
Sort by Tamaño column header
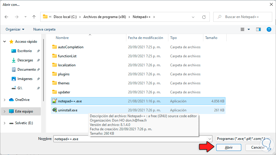coord(211,38)
